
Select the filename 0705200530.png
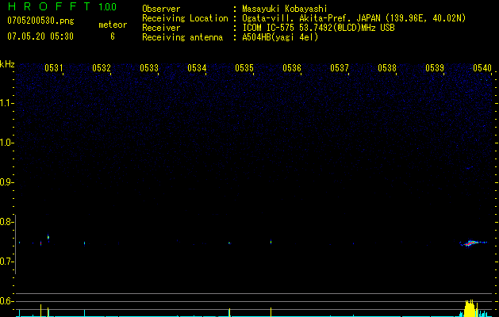[40, 21]
